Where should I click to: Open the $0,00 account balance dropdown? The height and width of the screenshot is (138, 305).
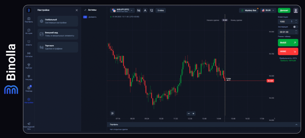[267, 10]
